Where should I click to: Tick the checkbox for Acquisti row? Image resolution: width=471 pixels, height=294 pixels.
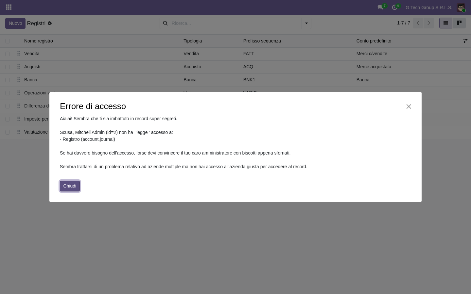[8, 67]
